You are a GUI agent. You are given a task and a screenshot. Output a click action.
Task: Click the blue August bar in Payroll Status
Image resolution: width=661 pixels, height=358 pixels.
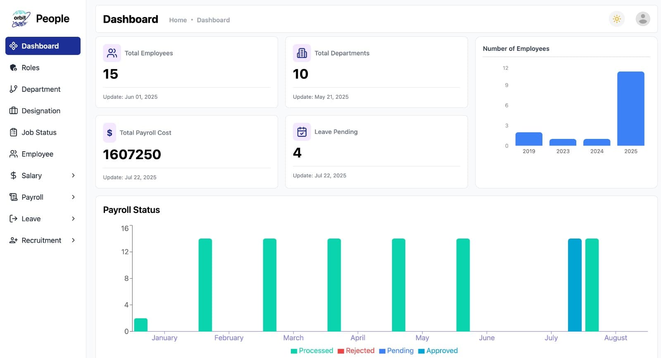coord(575,285)
